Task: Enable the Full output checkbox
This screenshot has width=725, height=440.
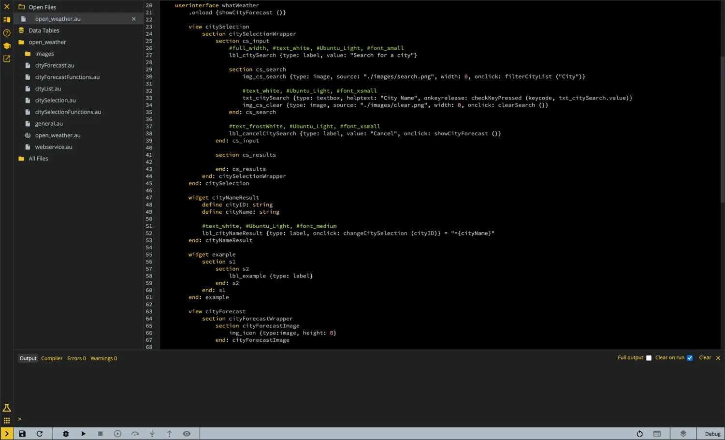Action: point(649,358)
